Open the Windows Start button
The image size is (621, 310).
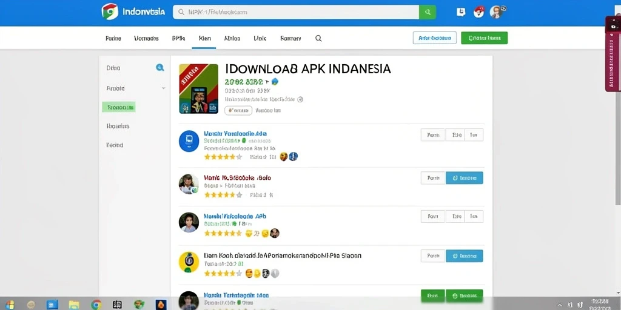pos(10,305)
